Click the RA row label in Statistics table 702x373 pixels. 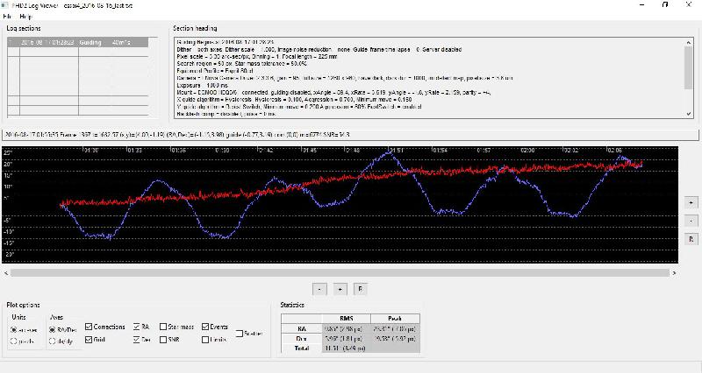pyautogui.click(x=301, y=328)
